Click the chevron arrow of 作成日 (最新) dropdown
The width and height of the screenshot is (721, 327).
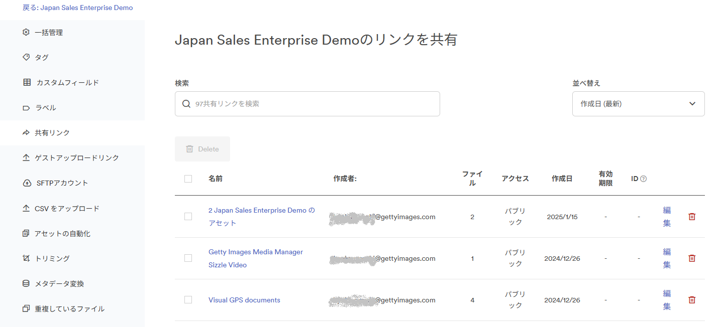point(692,104)
